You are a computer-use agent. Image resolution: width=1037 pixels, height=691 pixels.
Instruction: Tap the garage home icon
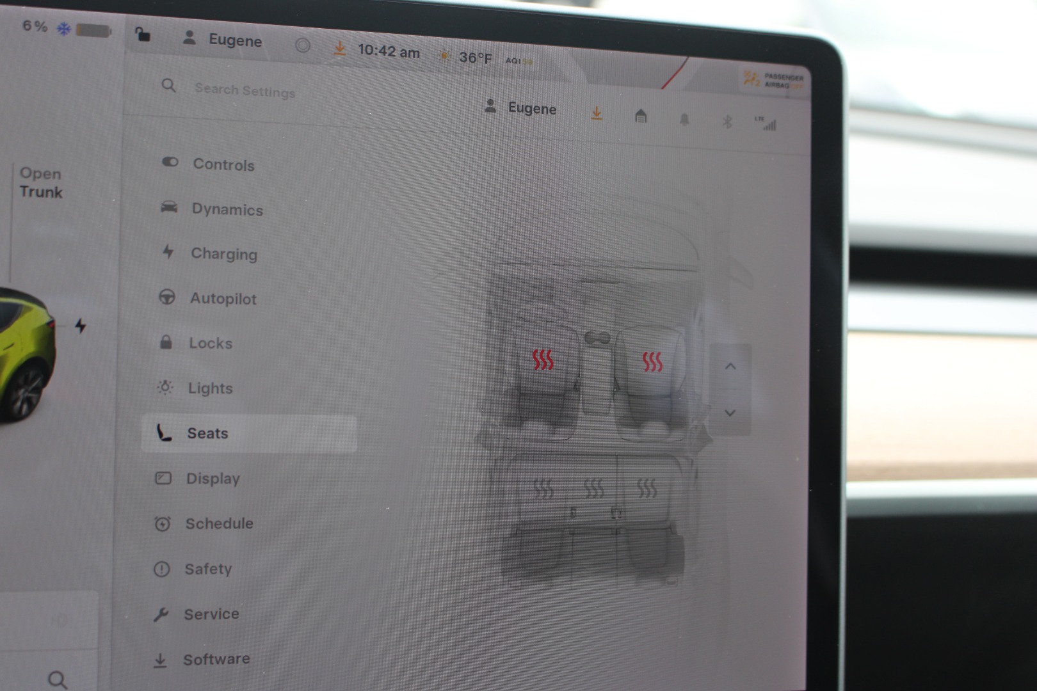tap(640, 116)
